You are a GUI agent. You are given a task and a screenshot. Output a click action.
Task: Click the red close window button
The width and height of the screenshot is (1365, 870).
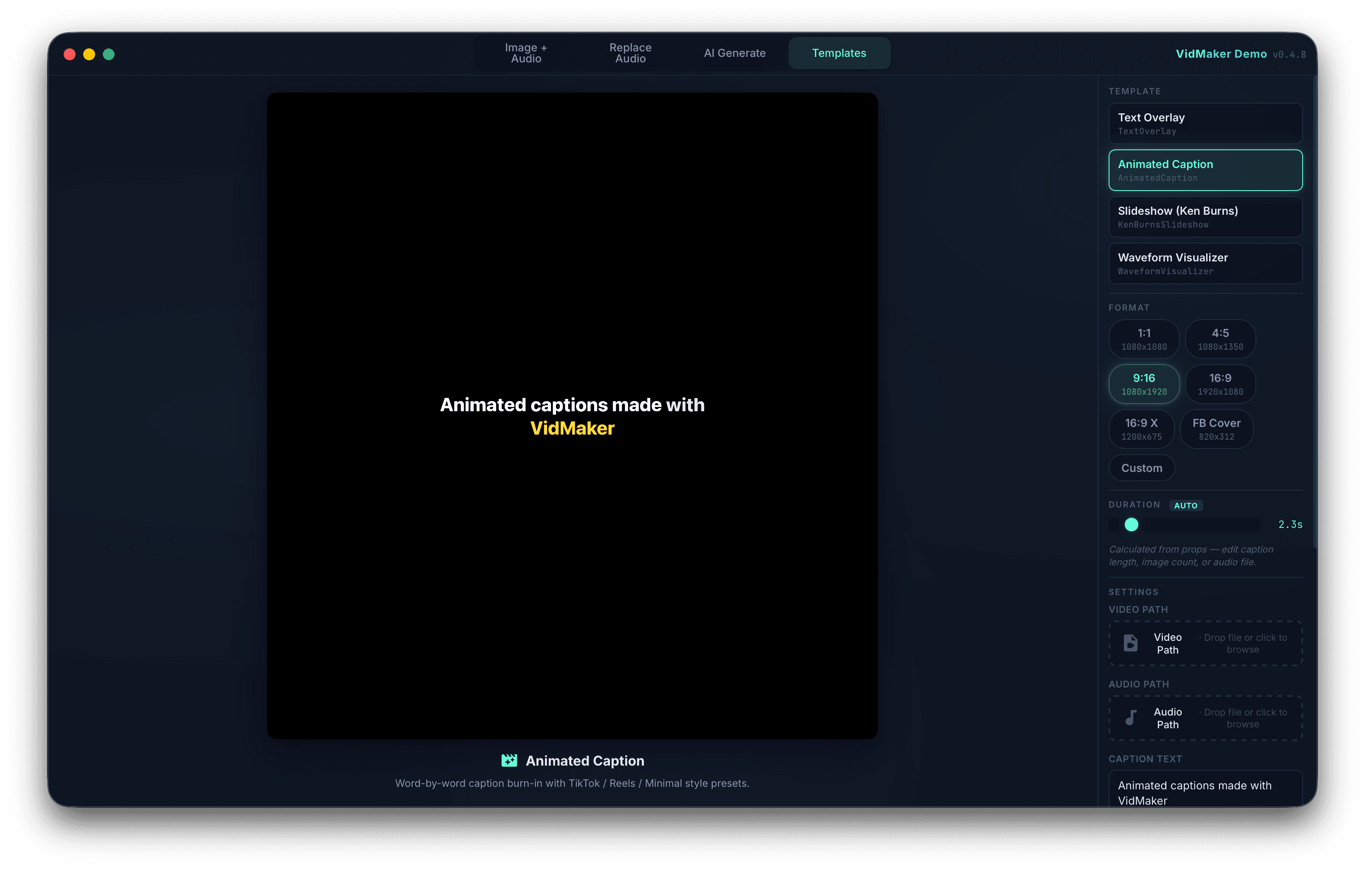click(x=70, y=54)
